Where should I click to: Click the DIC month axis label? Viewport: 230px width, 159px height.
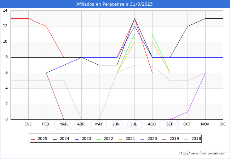pos(223,124)
